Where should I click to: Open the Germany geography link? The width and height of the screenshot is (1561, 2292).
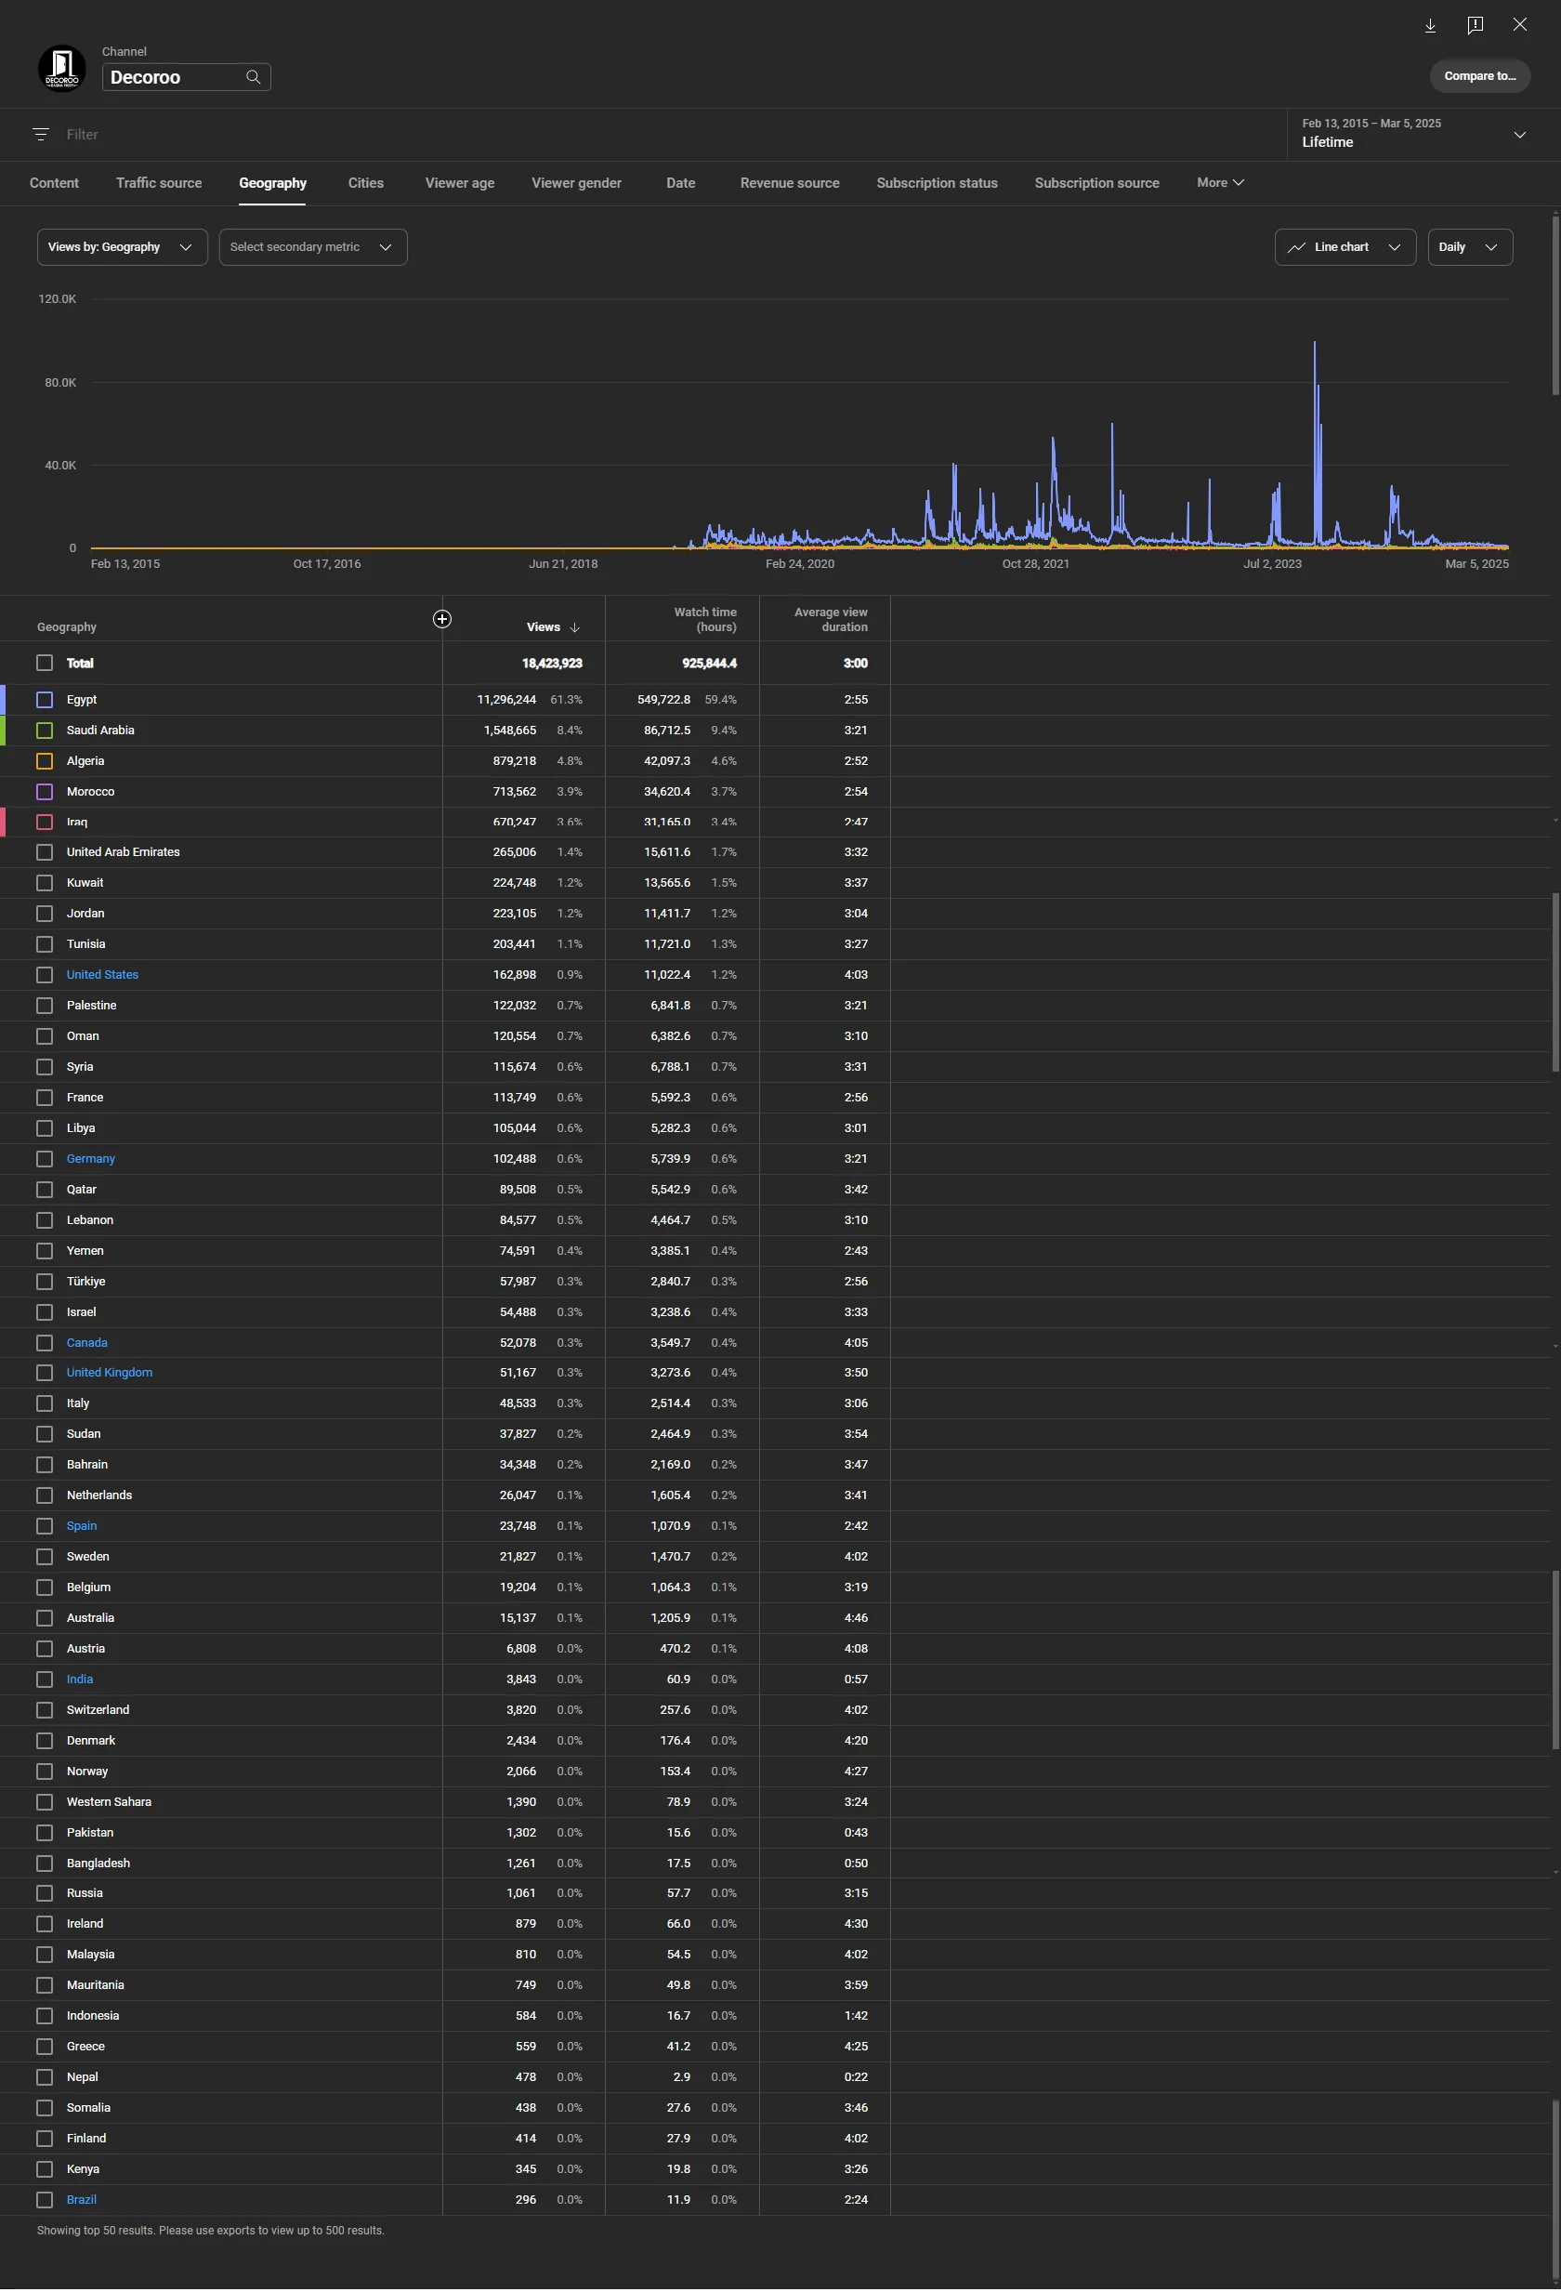(91, 1159)
